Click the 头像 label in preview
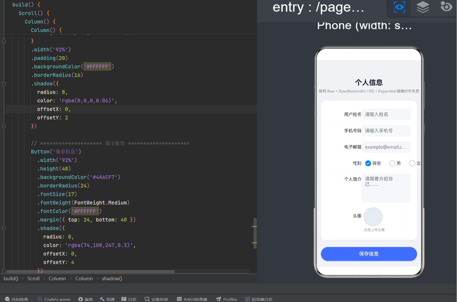 pos(357,216)
